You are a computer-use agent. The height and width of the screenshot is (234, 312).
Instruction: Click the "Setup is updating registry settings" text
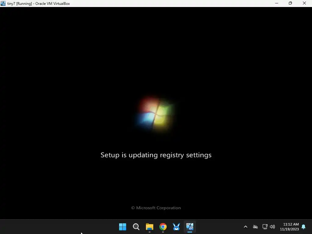click(x=156, y=155)
